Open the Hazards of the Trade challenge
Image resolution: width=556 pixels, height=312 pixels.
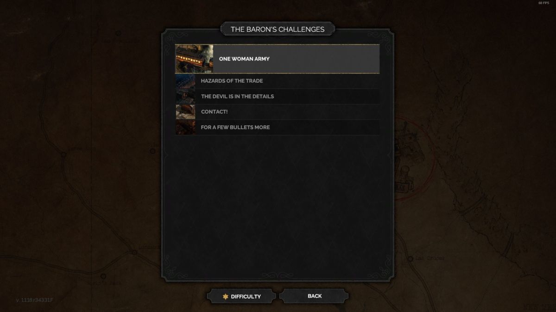pyautogui.click(x=277, y=81)
